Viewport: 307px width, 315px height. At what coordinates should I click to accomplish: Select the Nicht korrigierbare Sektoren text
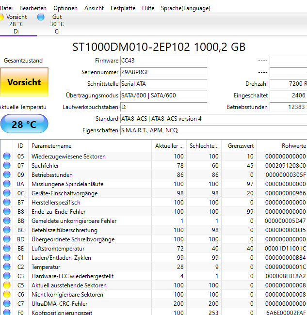(67, 295)
